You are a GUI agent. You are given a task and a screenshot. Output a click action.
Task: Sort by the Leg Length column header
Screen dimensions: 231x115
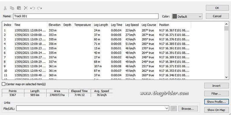pyautogui.click(x=101, y=25)
